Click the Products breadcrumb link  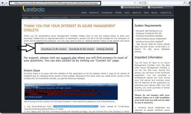click(35, 17)
